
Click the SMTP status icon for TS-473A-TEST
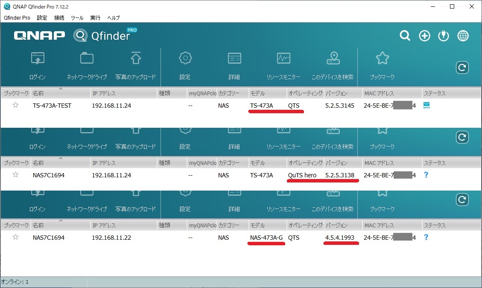426,105
